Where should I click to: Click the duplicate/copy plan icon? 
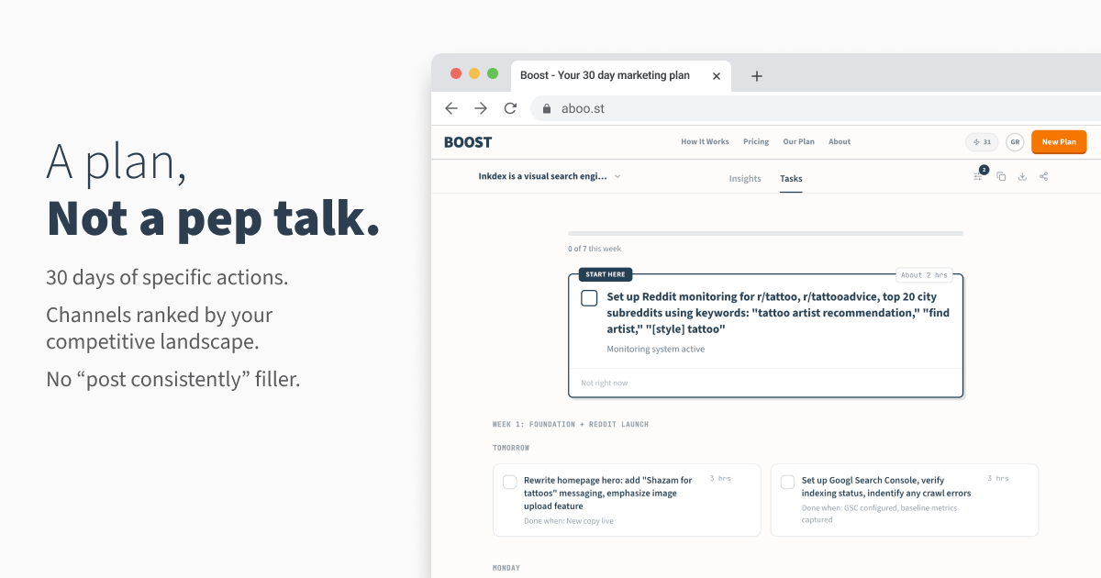(1001, 176)
